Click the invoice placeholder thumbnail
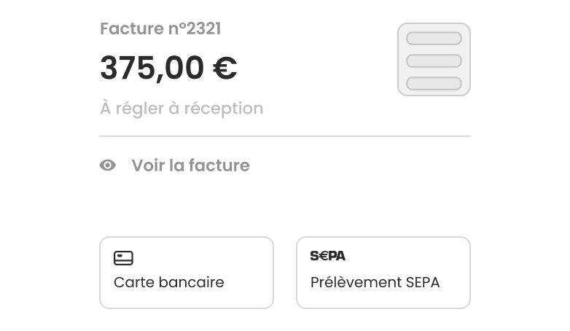The height and width of the screenshot is (331, 570). click(434, 60)
